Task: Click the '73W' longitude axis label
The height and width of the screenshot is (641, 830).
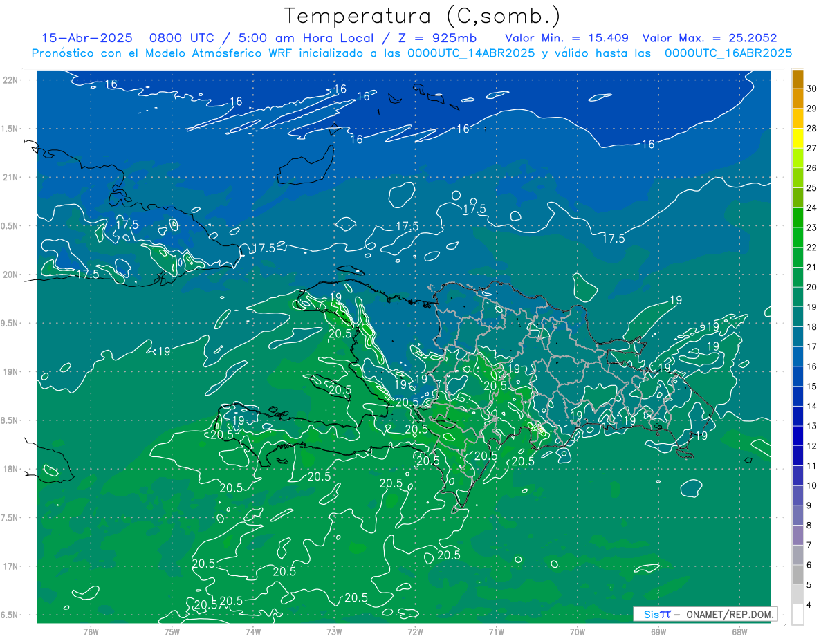Action: coord(334,631)
